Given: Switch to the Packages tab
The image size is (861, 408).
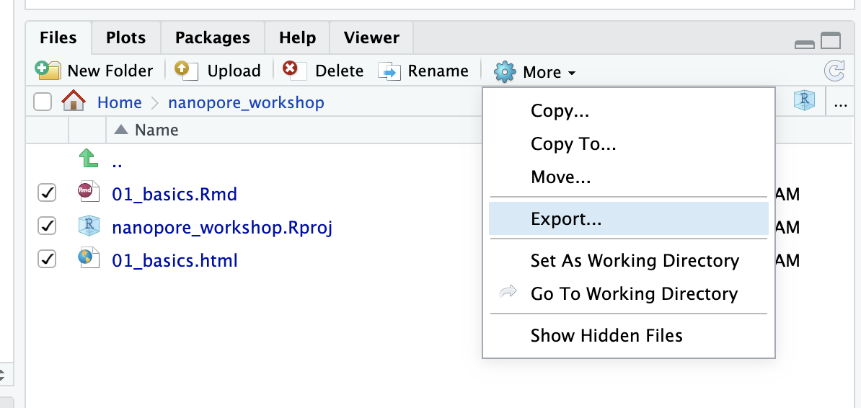Looking at the screenshot, I should [213, 38].
